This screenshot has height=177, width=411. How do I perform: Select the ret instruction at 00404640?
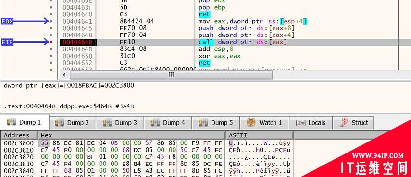(x=204, y=14)
